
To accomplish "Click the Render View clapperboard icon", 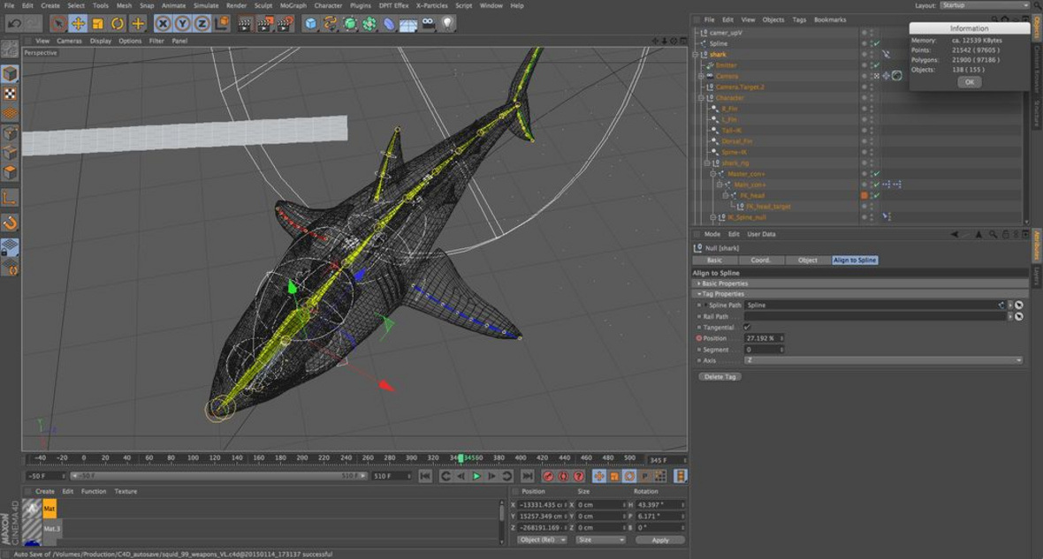I will point(245,24).
